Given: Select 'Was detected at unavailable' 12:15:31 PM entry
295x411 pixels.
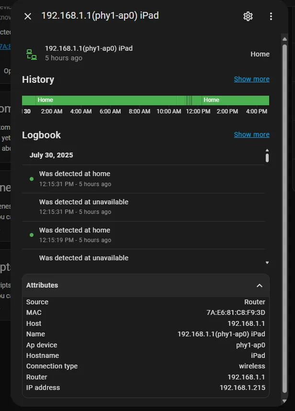Looking at the screenshot, I should tap(143, 207).
